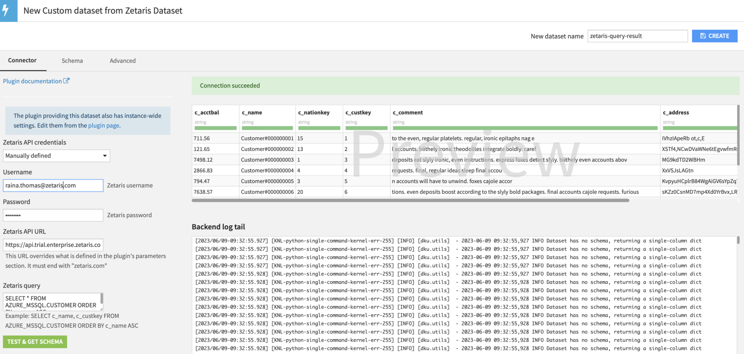Screen dimensions: 744x354
Task: Click the c_acctbal column header
Action: pos(207,113)
